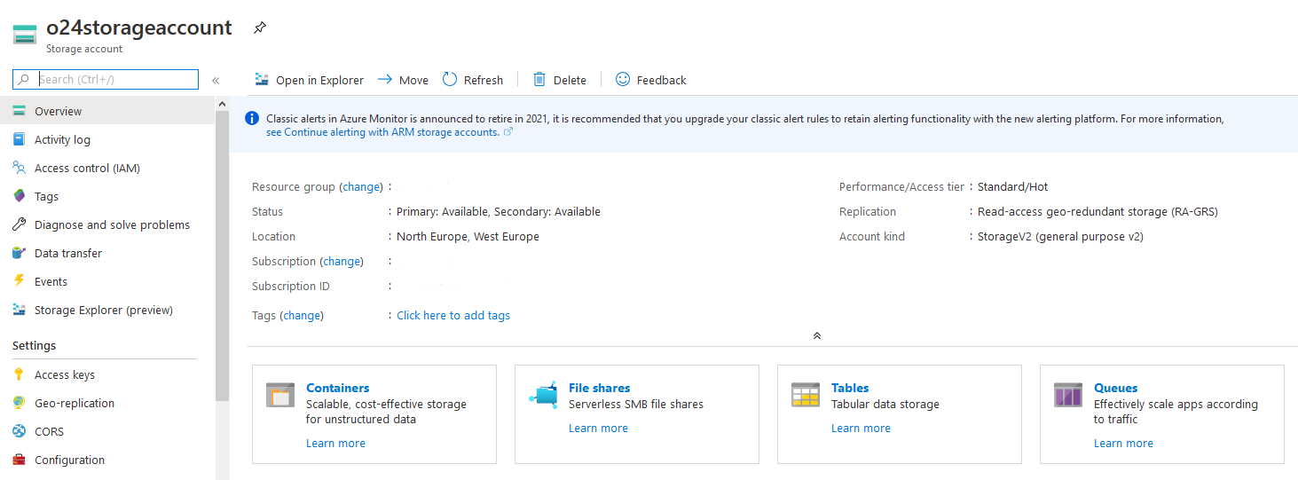Open Access control (IAM) page

87,169
